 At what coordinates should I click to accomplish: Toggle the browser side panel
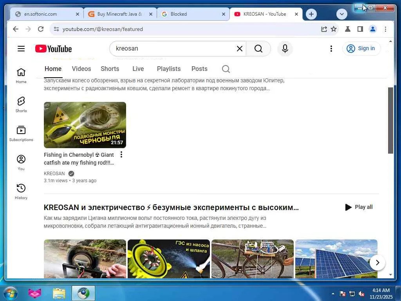point(360,29)
